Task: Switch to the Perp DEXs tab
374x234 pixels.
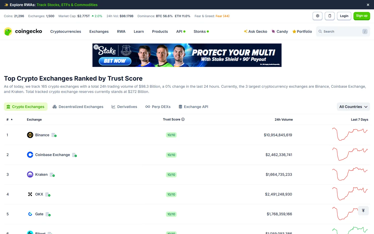Action: pos(158,107)
